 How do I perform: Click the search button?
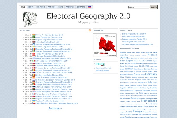[154, 7]
